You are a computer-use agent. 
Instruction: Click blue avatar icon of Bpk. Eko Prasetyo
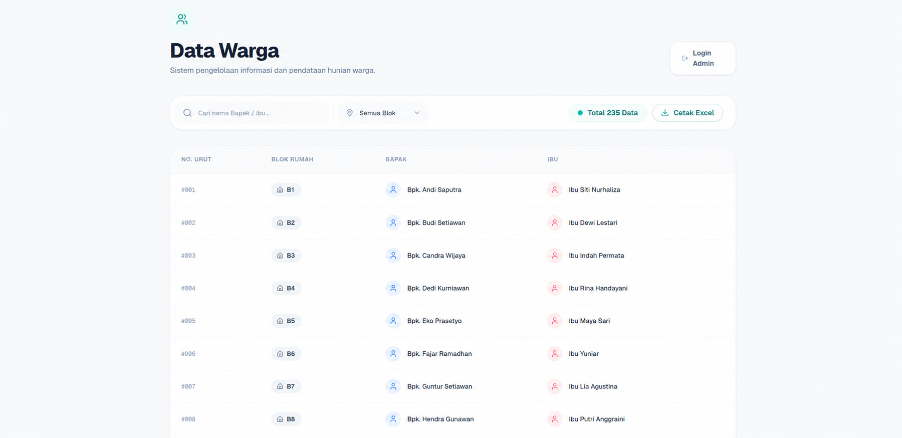pos(393,321)
